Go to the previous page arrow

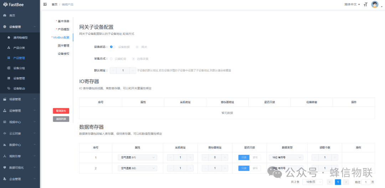tap(330, 182)
